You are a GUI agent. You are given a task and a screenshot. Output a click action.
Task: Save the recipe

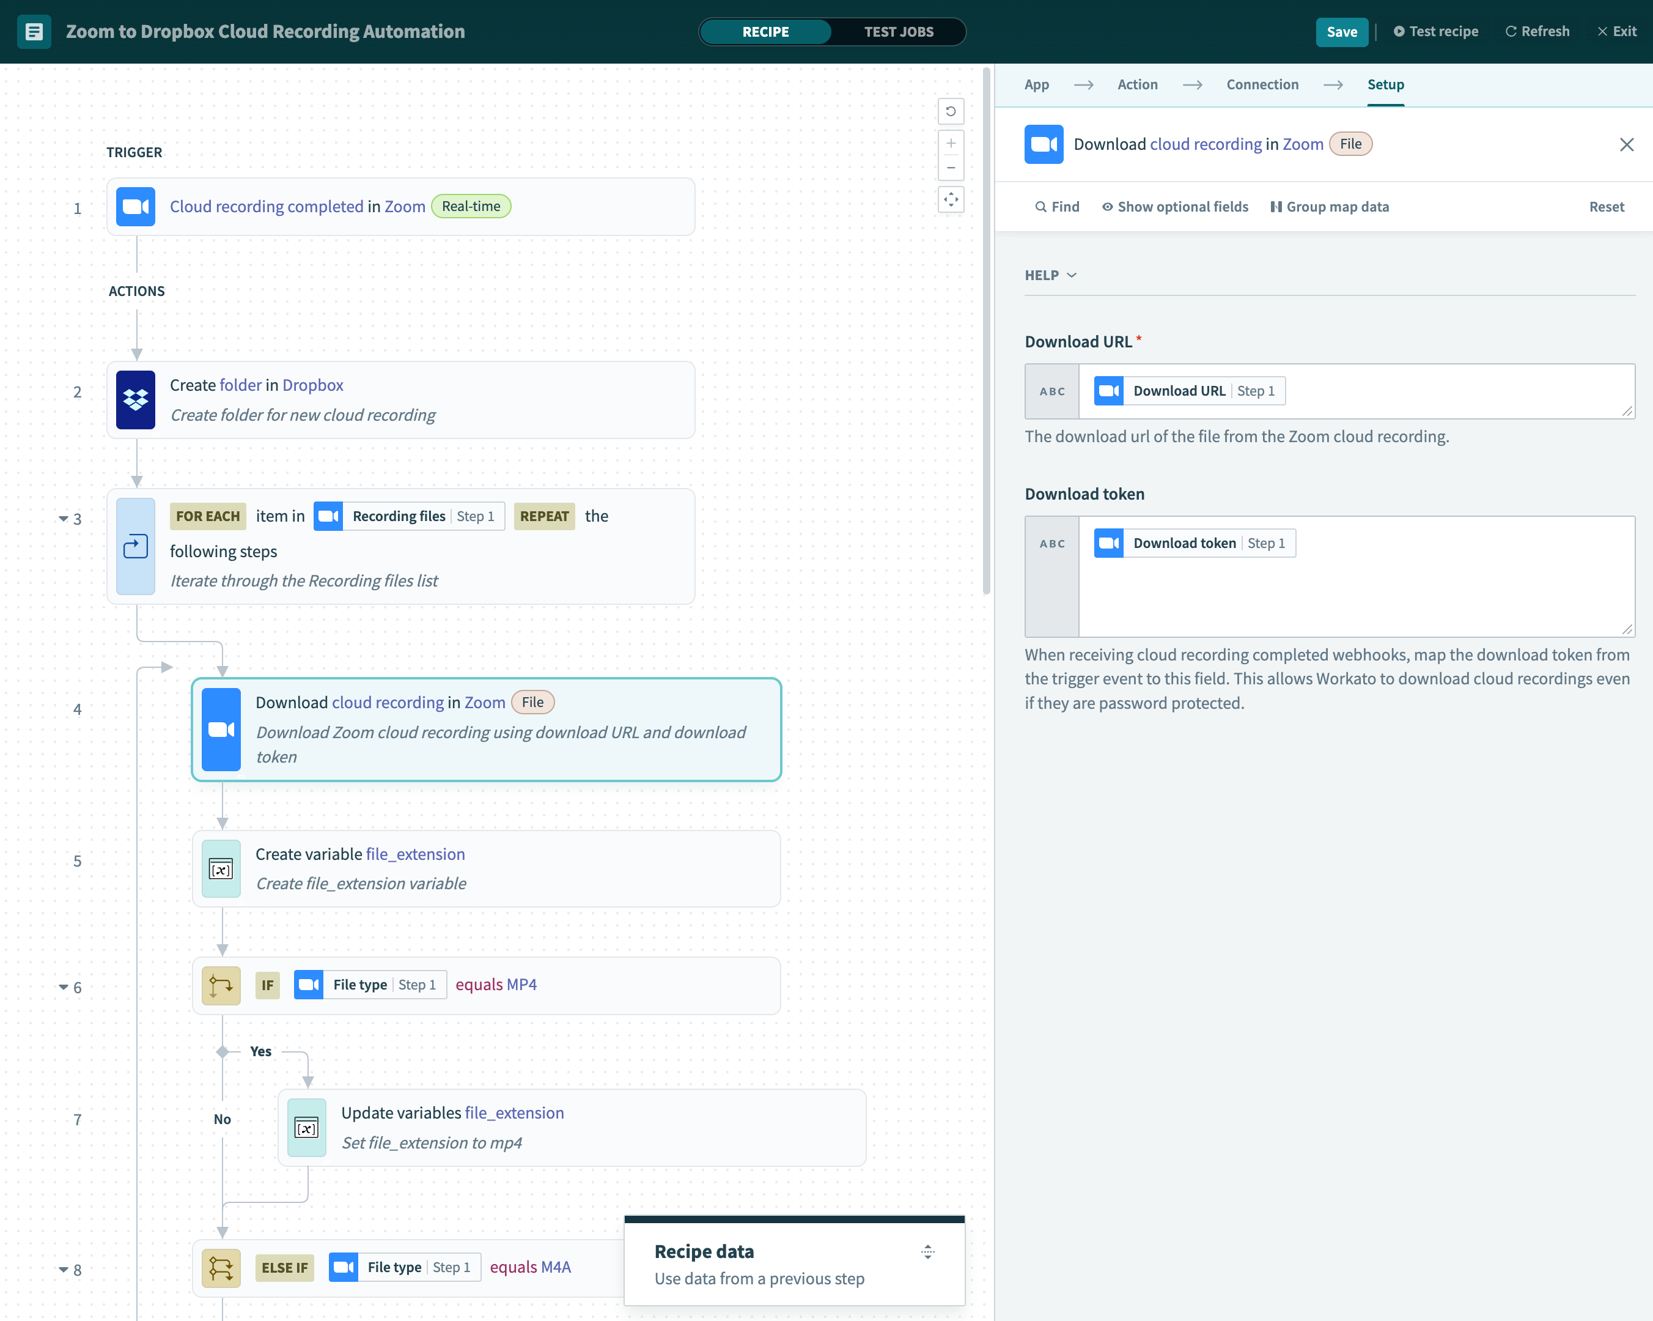tap(1341, 31)
